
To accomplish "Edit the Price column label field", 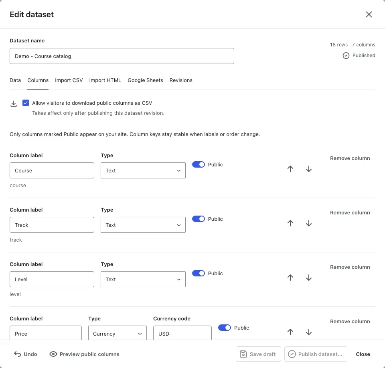I will 46,333.
